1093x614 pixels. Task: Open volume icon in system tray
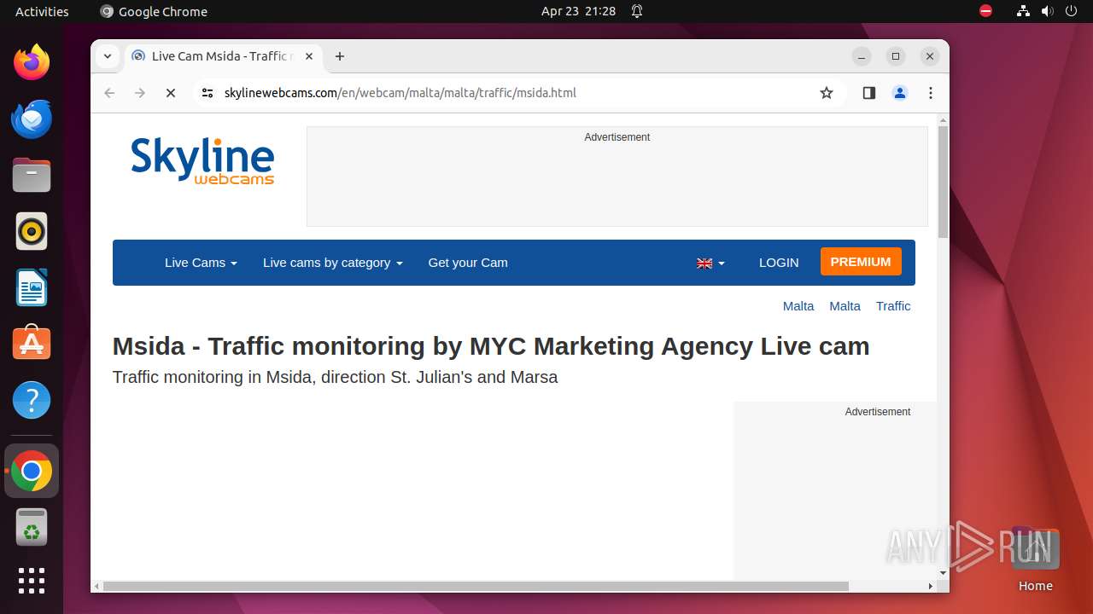pyautogui.click(x=1048, y=11)
